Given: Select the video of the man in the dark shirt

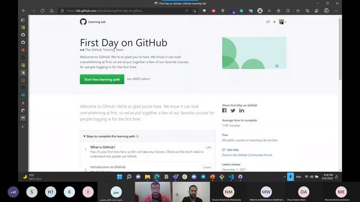Looking at the screenshot, I should click(191, 192).
